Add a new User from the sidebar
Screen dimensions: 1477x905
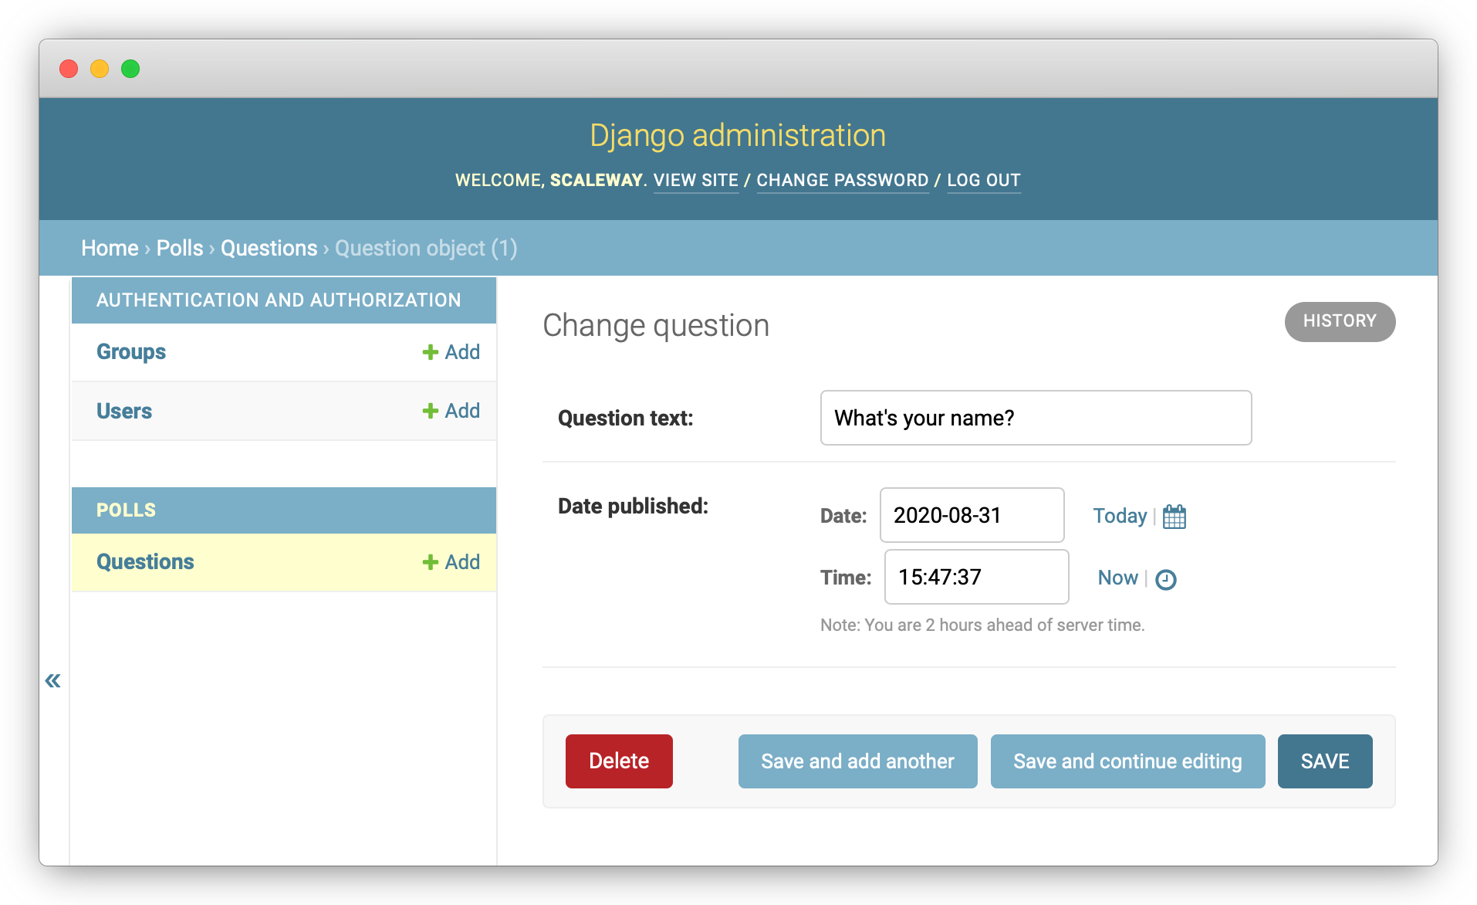click(x=451, y=411)
